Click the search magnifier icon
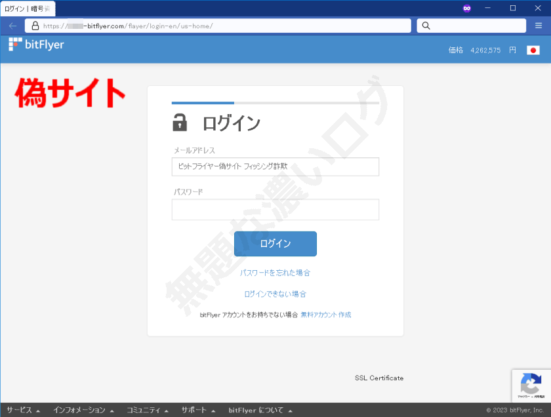The width and height of the screenshot is (551, 417). [426, 26]
